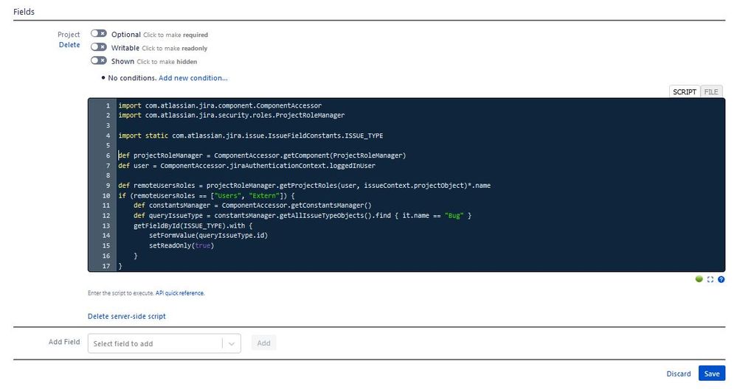Viewport: 737px width, 389px height.
Task: Click the setReadOnly(true) line
Action: 181,245
